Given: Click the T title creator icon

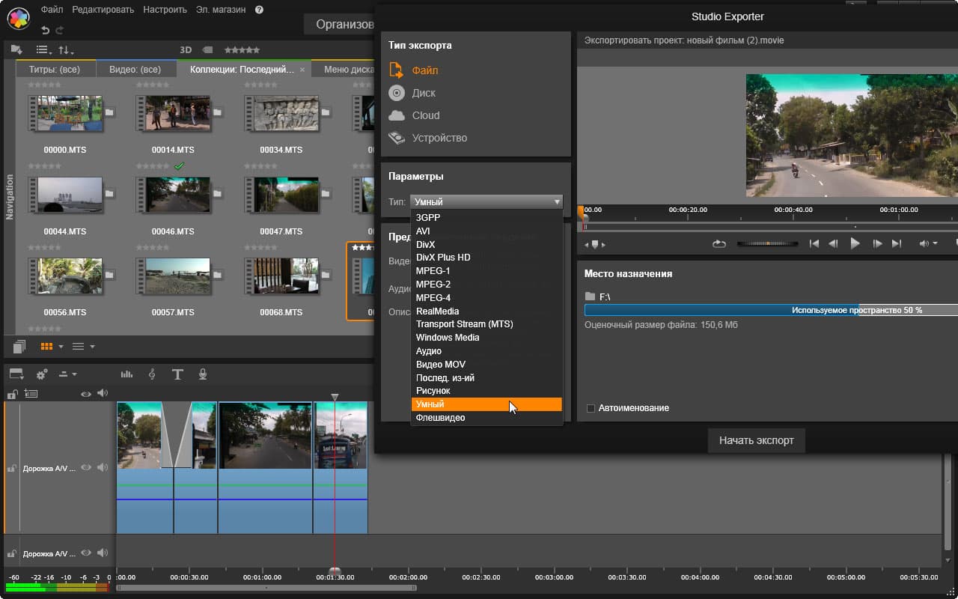Looking at the screenshot, I should pos(177,374).
